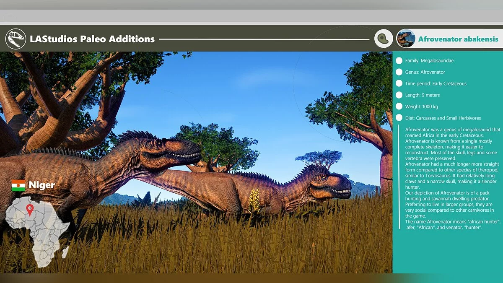Expand the Niger region label on the map
The image size is (503, 283).
click(x=41, y=185)
